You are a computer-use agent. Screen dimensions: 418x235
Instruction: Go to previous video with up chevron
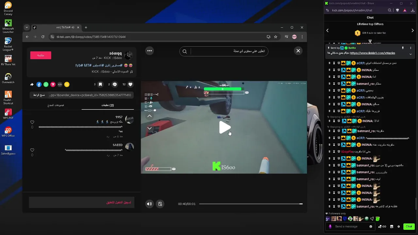tap(150, 116)
